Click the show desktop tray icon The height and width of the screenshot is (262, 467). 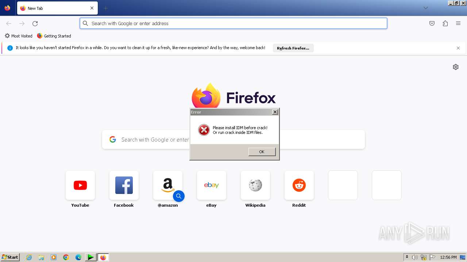coord(463,257)
